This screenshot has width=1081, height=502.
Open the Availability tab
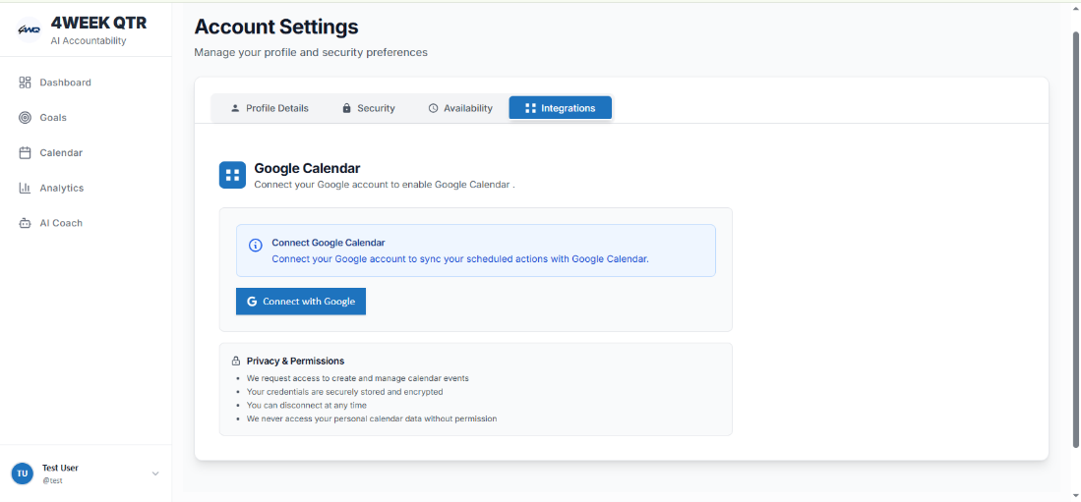[x=459, y=108]
